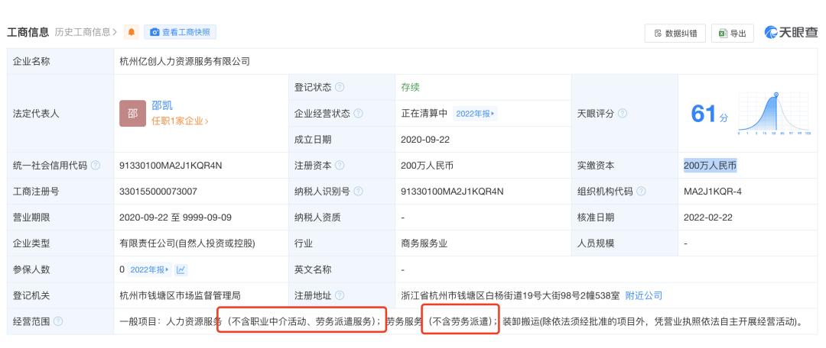Click 导出 export button

pos(732,33)
